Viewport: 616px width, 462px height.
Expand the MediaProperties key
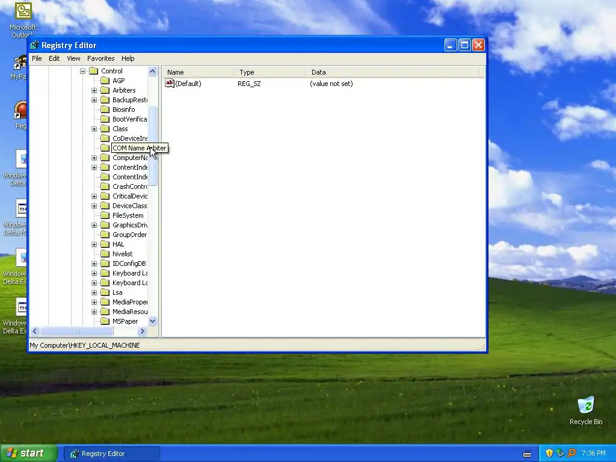click(x=94, y=302)
